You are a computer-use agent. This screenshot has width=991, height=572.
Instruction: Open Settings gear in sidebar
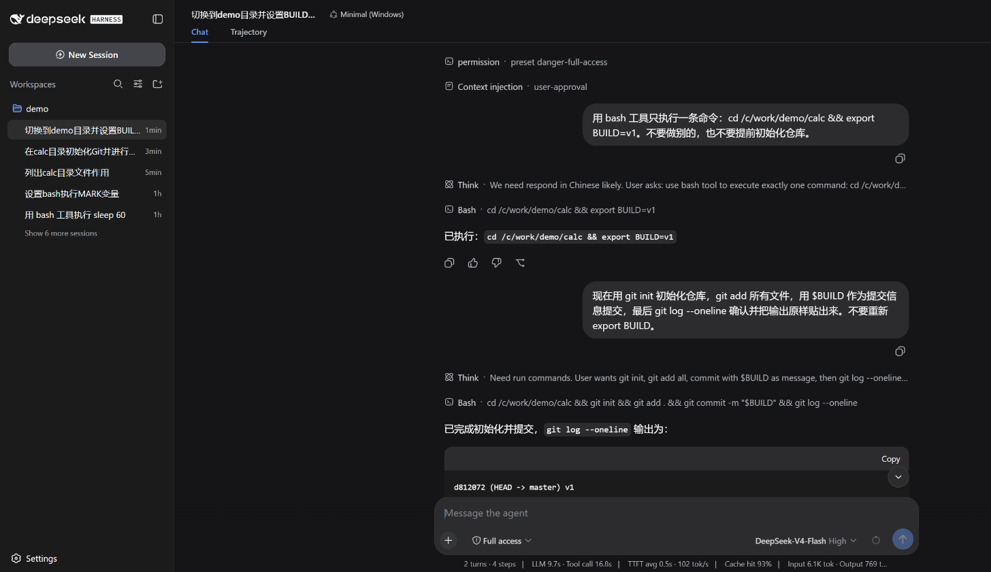click(x=16, y=558)
